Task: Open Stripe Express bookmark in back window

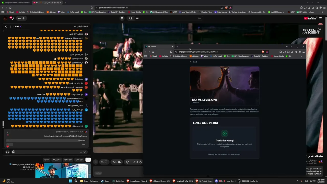Action: tap(221, 12)
